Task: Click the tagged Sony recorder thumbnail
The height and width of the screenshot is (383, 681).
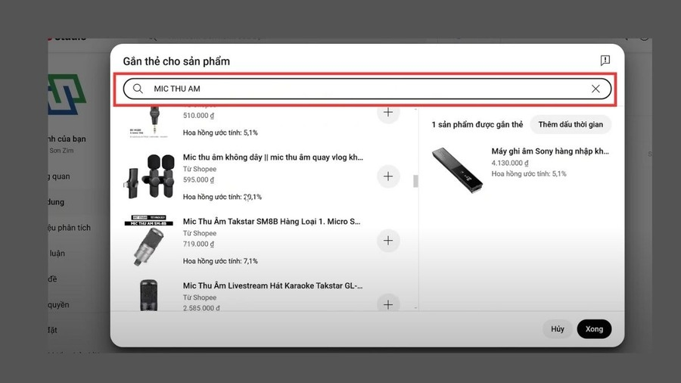Action: click(457, 168)
